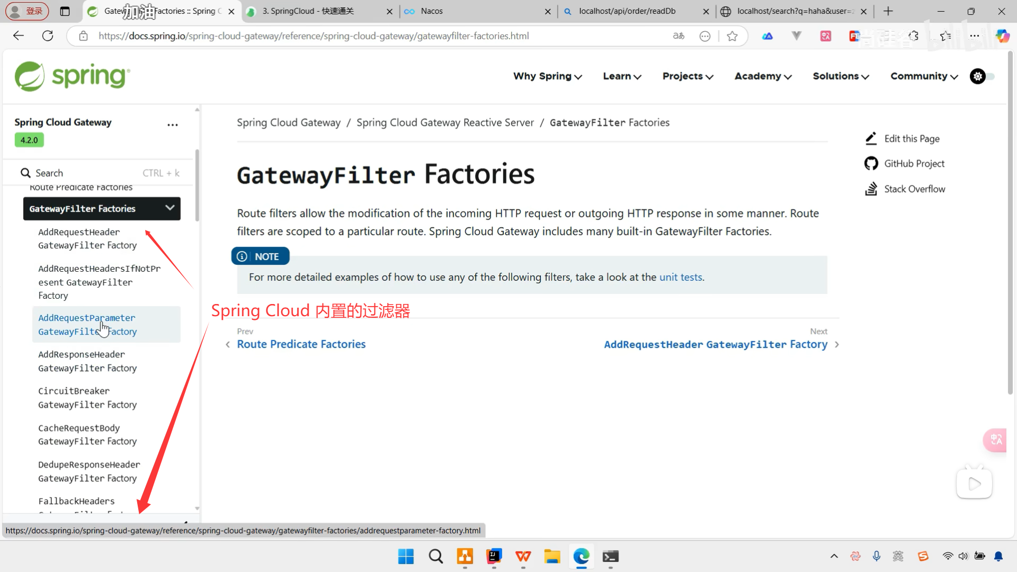The image size is (1017, 572).
Task: Refresh the page with reload button
Action: click(x=48, y=36)
